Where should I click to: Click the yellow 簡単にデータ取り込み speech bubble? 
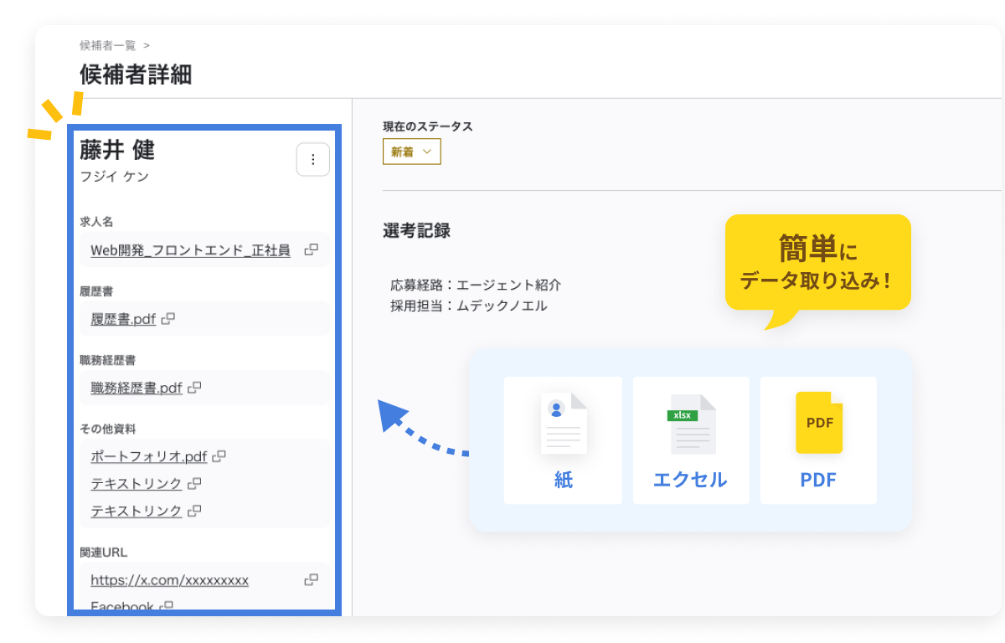[818, 261]
